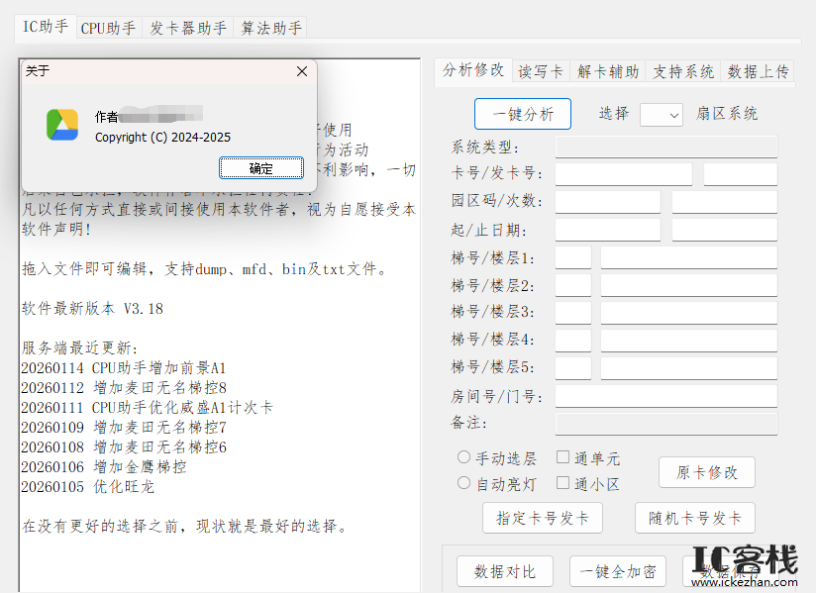The height and width of the screenshot is (593, 816).
Task: Issue card with 随机卡号发卡
Action: point(694,517)
